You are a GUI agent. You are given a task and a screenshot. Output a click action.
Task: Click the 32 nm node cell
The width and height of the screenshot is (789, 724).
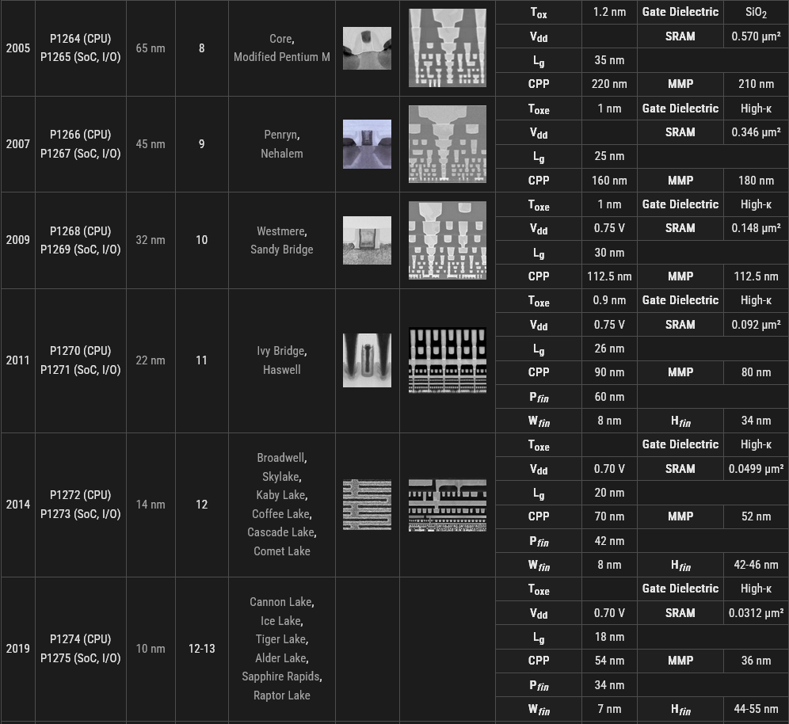coord(151,240)
